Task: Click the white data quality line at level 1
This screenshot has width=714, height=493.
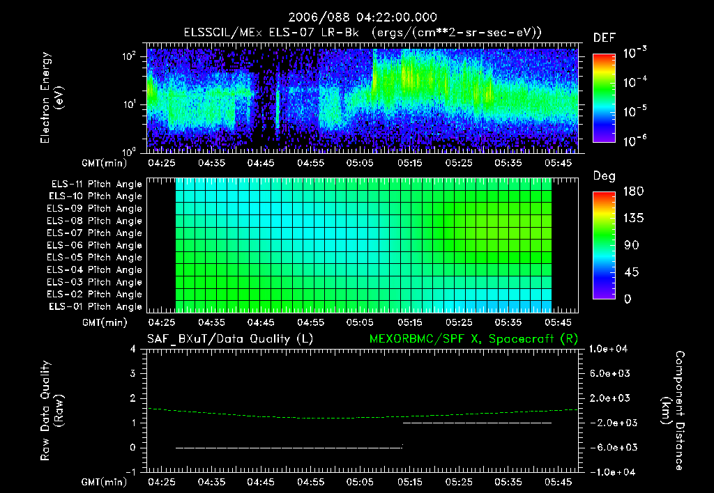Action: point(477,423)
